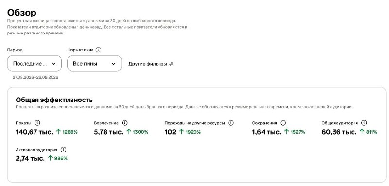Expand the Период dropdown showing Последние

pyautogui.click(x=34, y=64)
